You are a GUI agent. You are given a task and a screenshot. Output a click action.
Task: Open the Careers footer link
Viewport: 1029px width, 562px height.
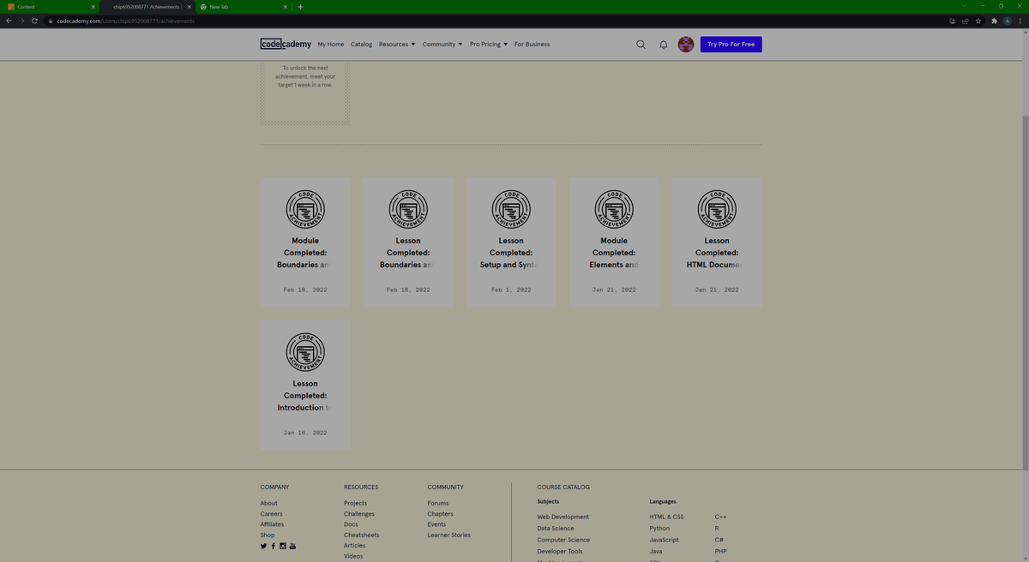pyautogui.click(x=272, y=514)
